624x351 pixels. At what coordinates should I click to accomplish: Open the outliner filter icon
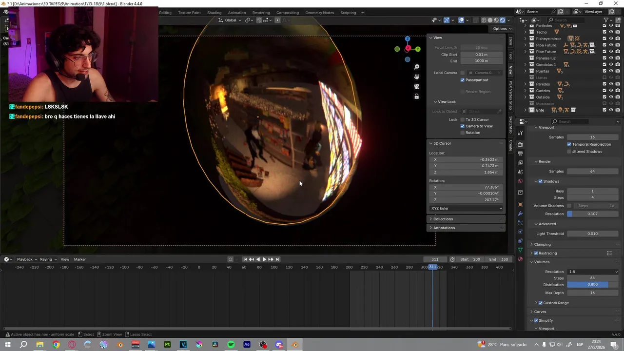[606, 20]
